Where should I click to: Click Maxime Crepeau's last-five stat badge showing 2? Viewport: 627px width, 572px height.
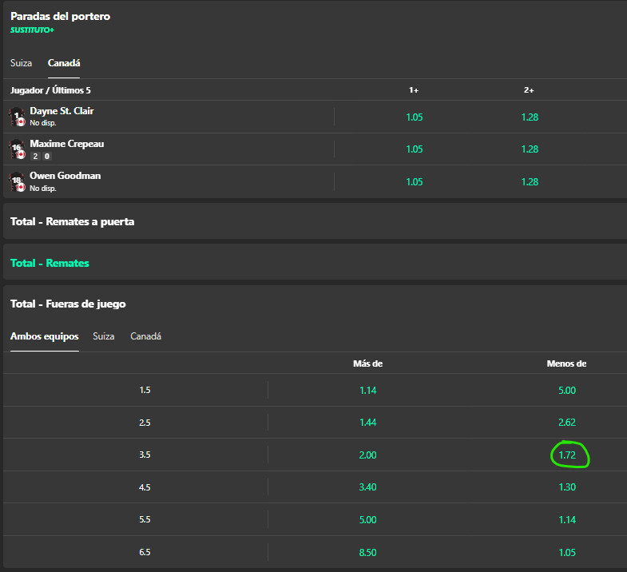click(x=35, y=157)
